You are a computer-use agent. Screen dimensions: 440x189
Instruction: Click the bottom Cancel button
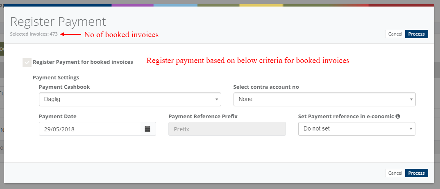pyautogui.click(x=395, y=173)
